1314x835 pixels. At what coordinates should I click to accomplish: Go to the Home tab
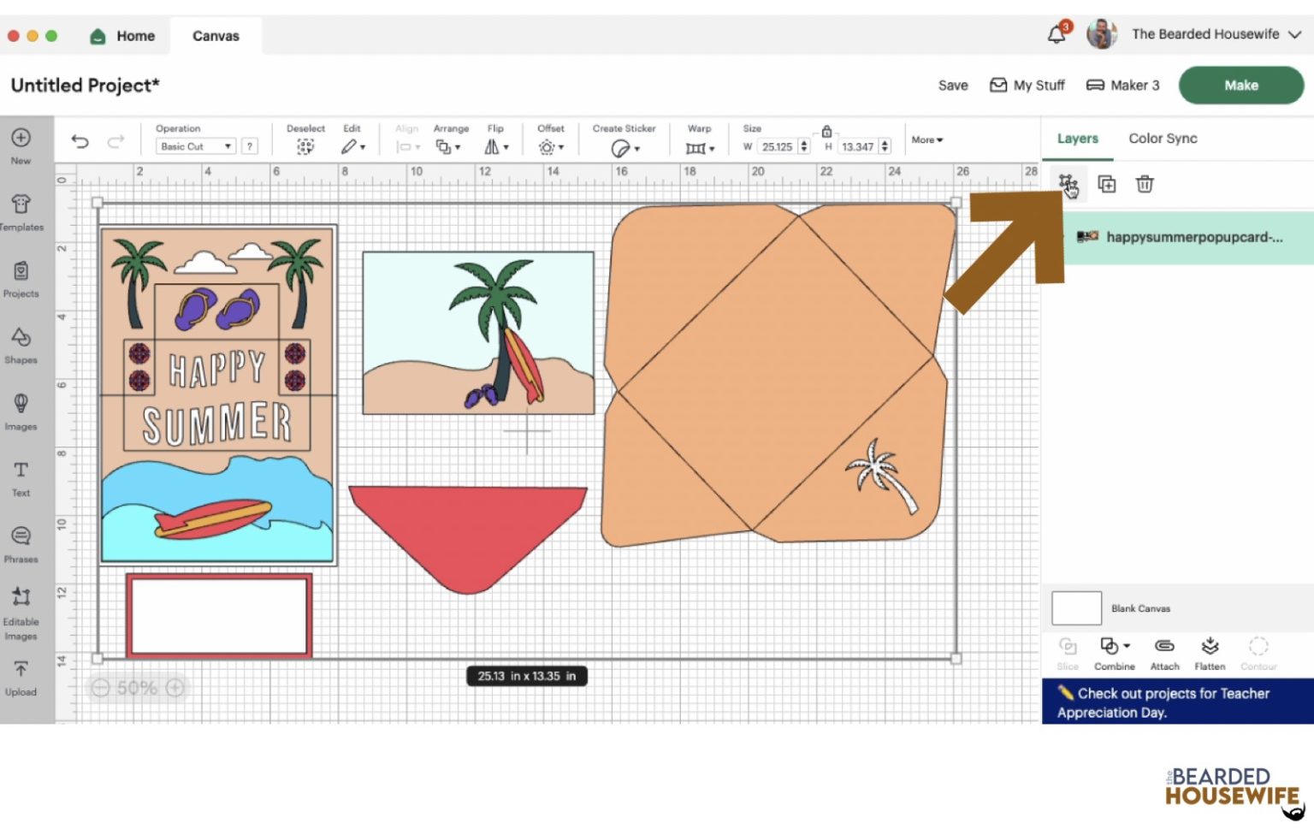coord(123,36)
